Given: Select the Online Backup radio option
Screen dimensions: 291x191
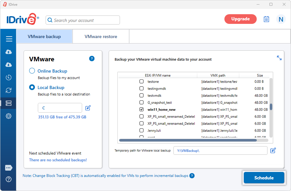Looking at the screenshot, I should click(x=32, y=71).
